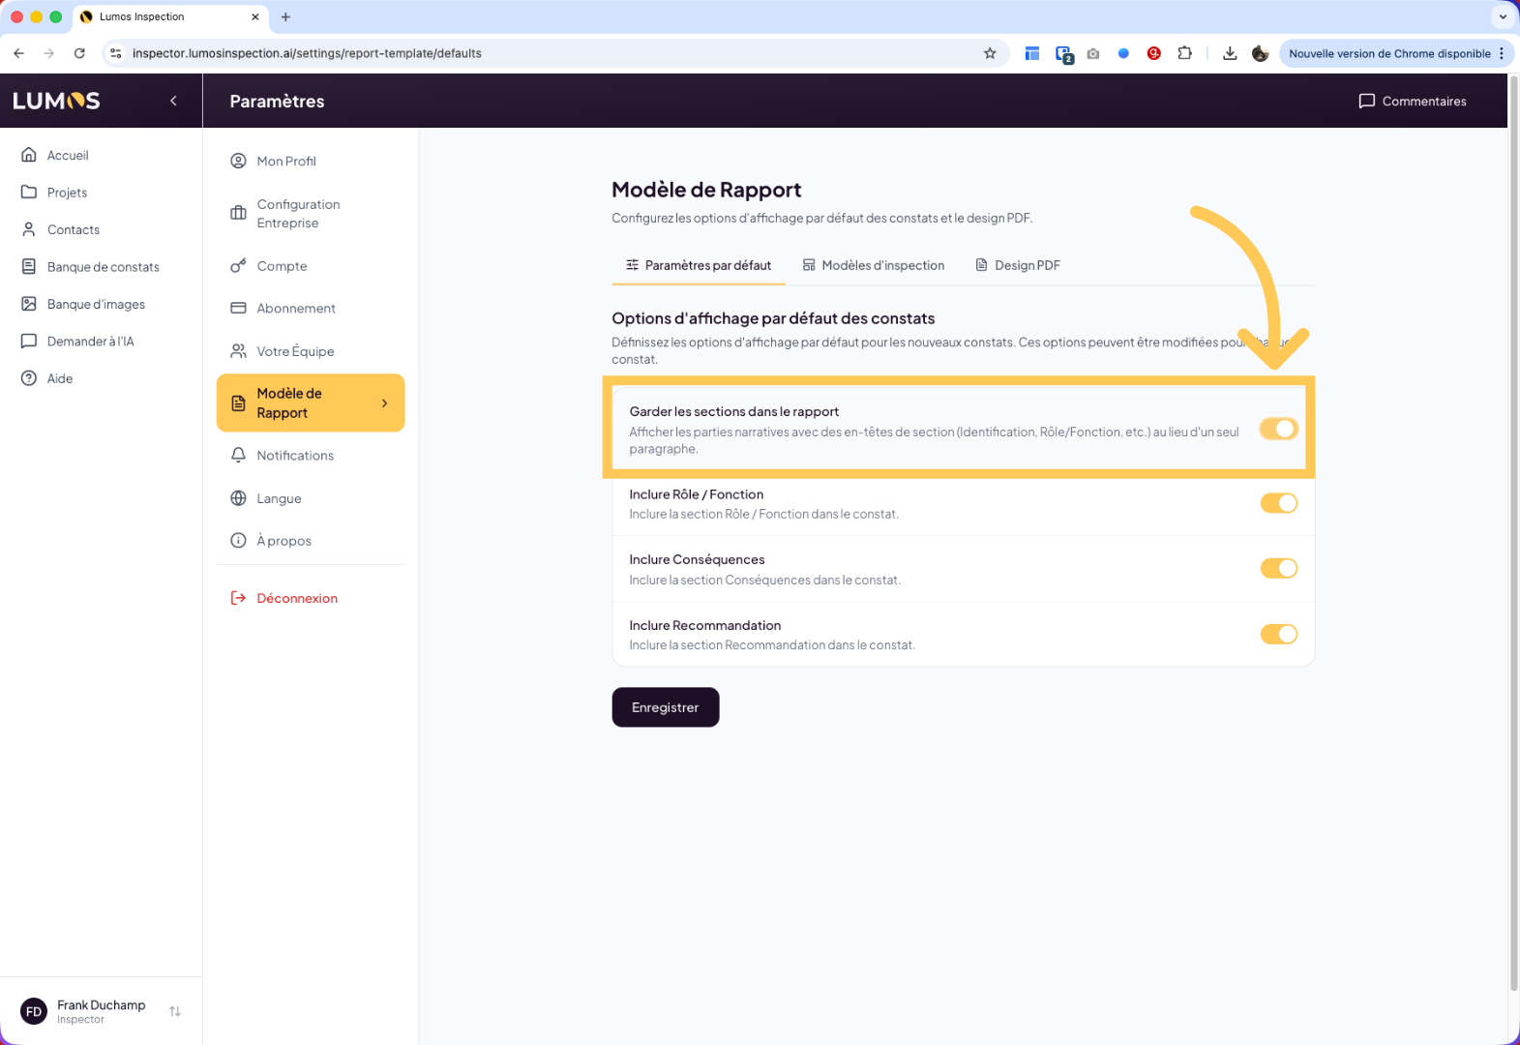This screenshot has width=1520, height=1045.
Task: Switch to the Modèles d'inspection tab
Action: click(x=874, y=265)
